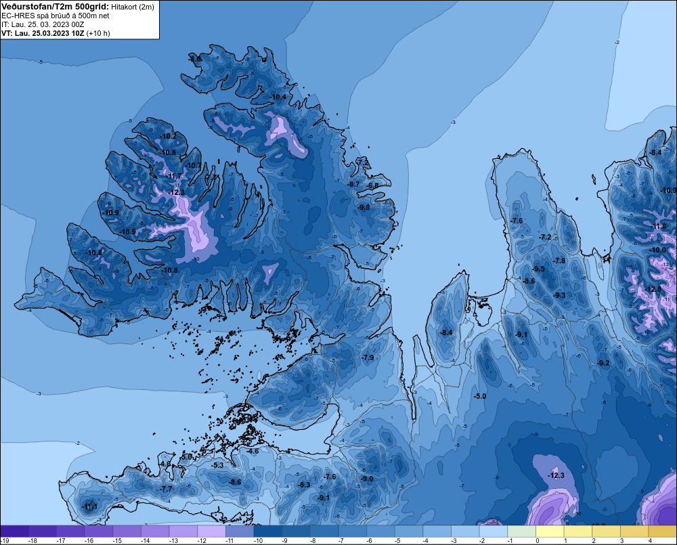Click the -10.4 temperature label
This screenshot has width=677, height=545.
278,97
